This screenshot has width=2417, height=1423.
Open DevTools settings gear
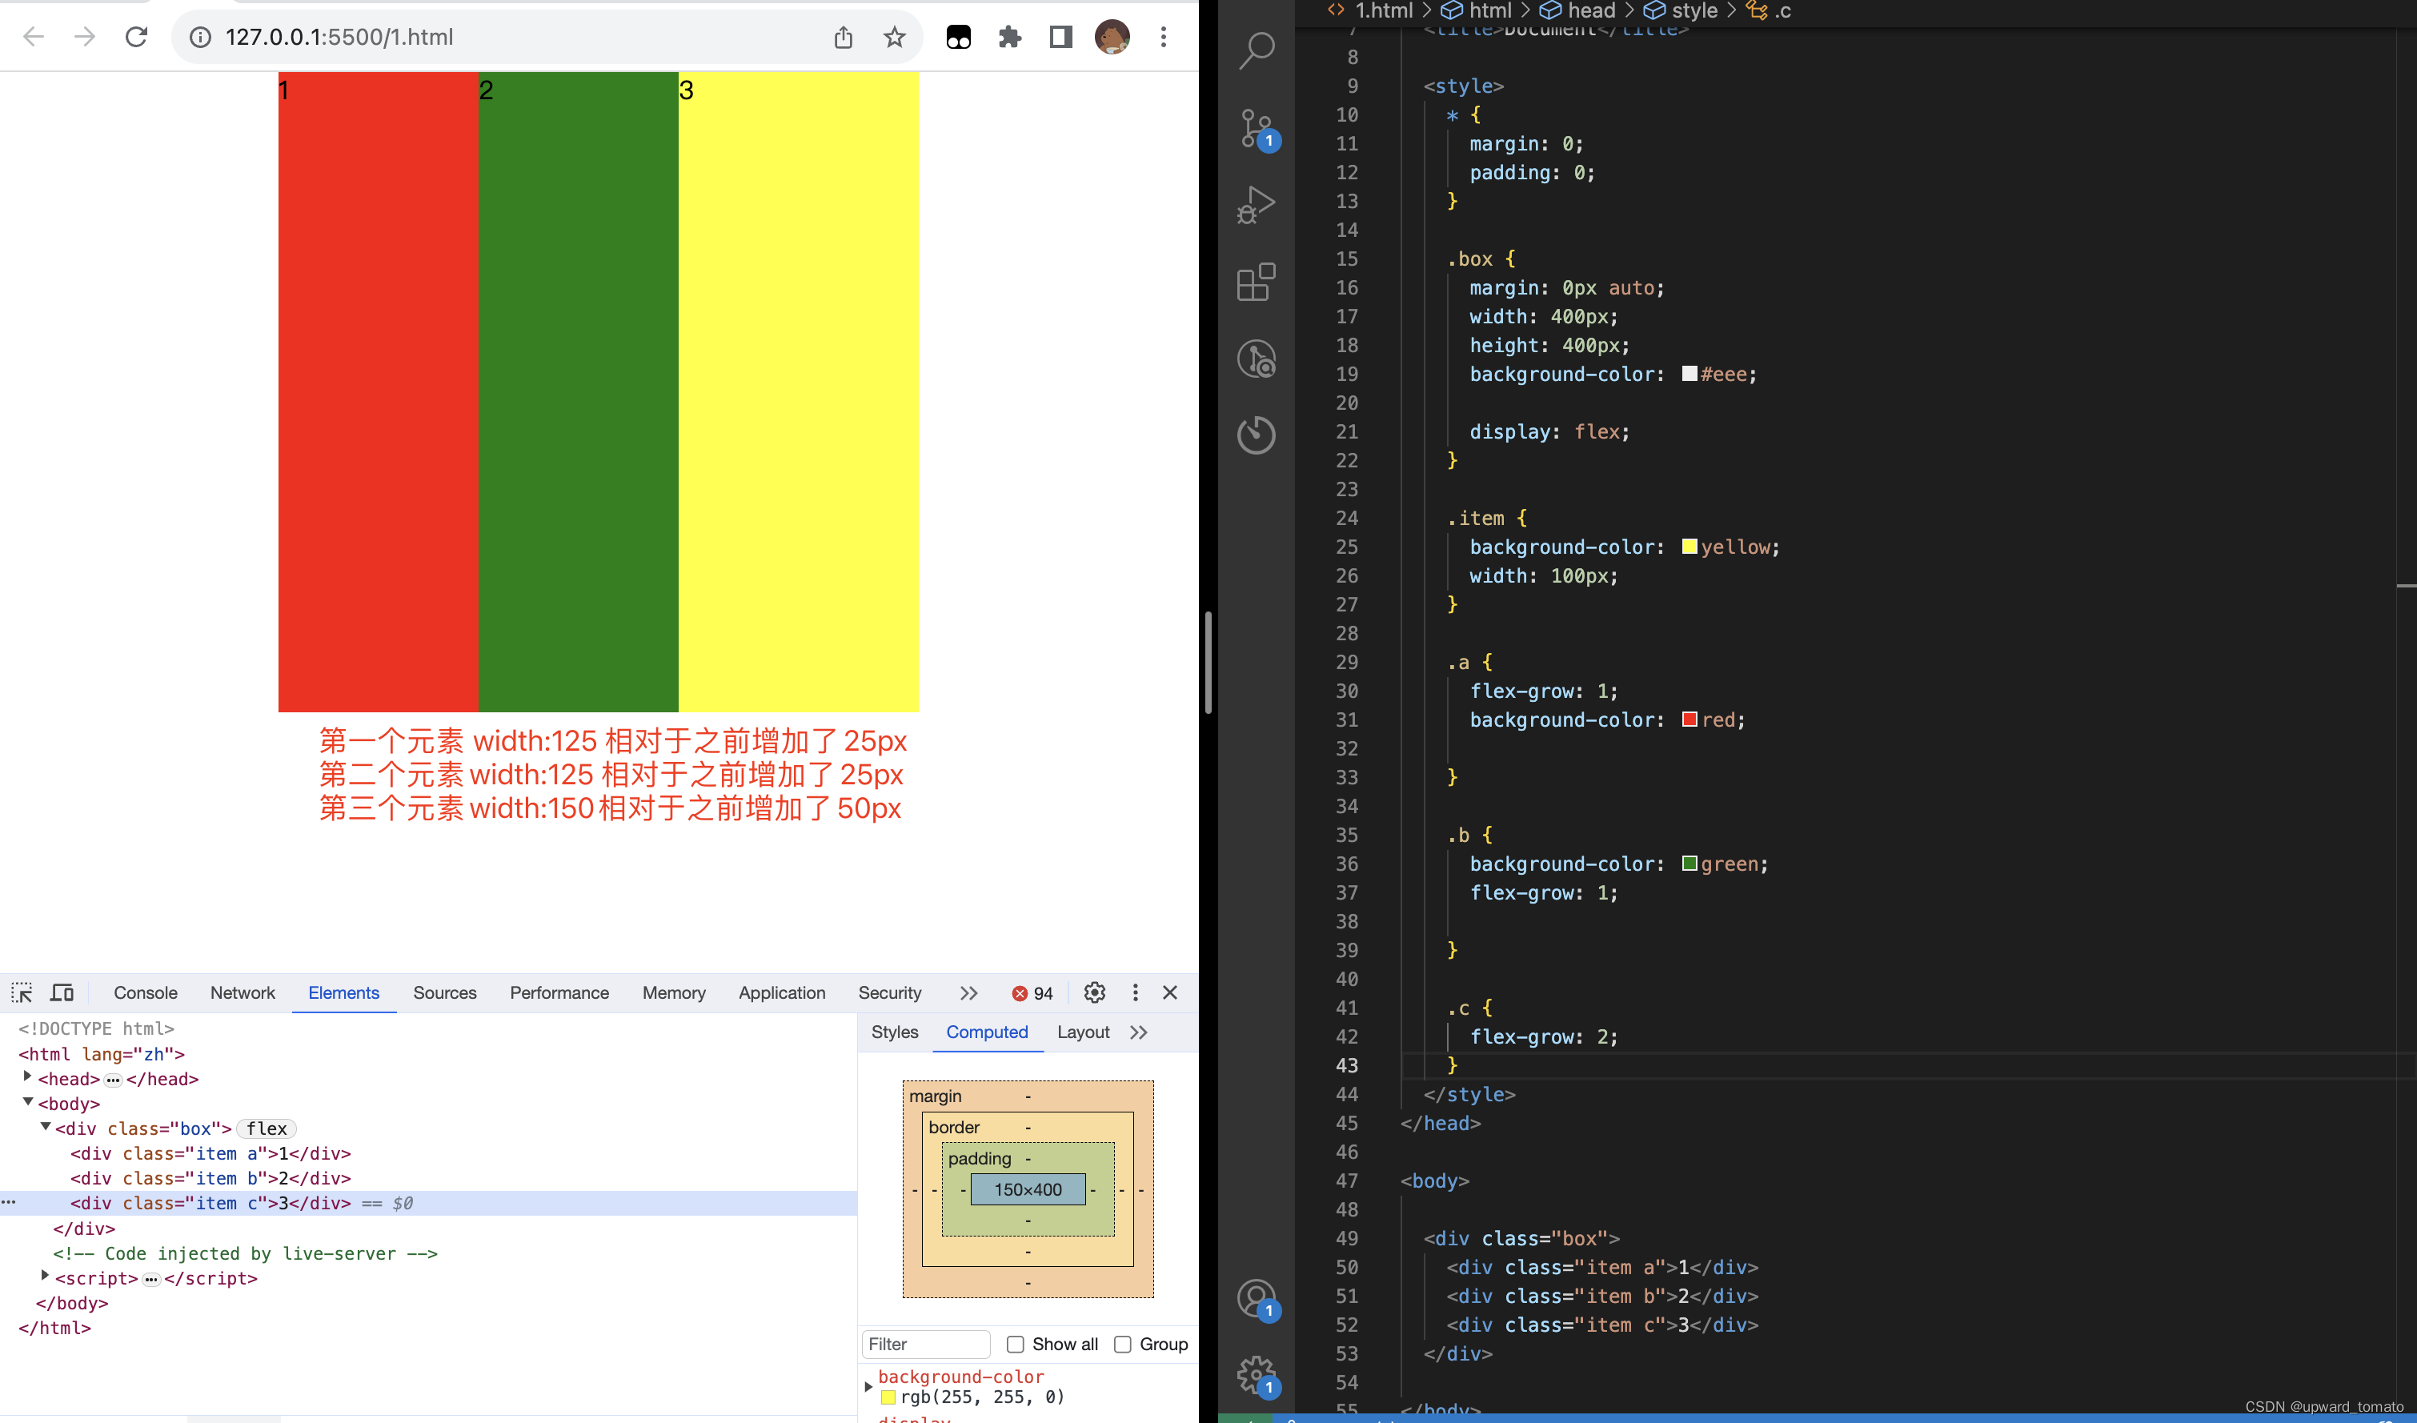pyautogui.click(x=1094, y=992)
